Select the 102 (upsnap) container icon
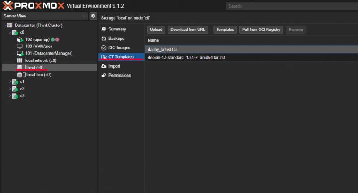Viewport: 358px width, 193px height. [20, 39]
